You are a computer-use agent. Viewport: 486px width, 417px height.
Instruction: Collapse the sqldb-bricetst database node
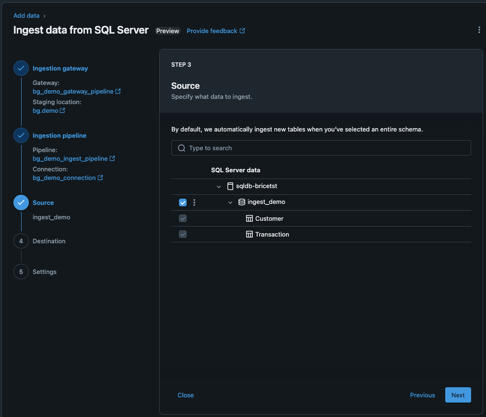coord(218,187)
